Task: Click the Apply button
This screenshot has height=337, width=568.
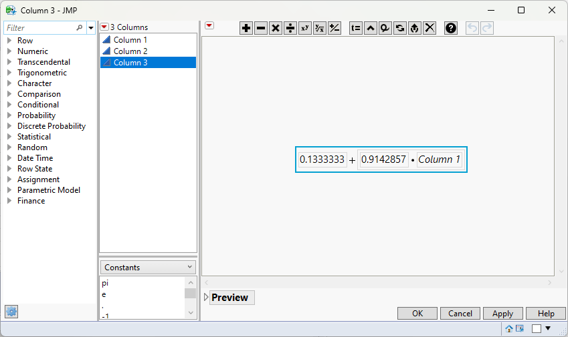Action: coord(503,314)
